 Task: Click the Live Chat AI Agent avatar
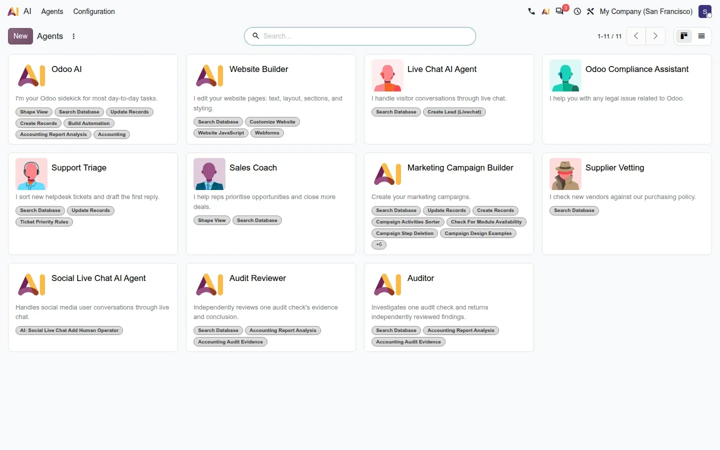point(387,75)
